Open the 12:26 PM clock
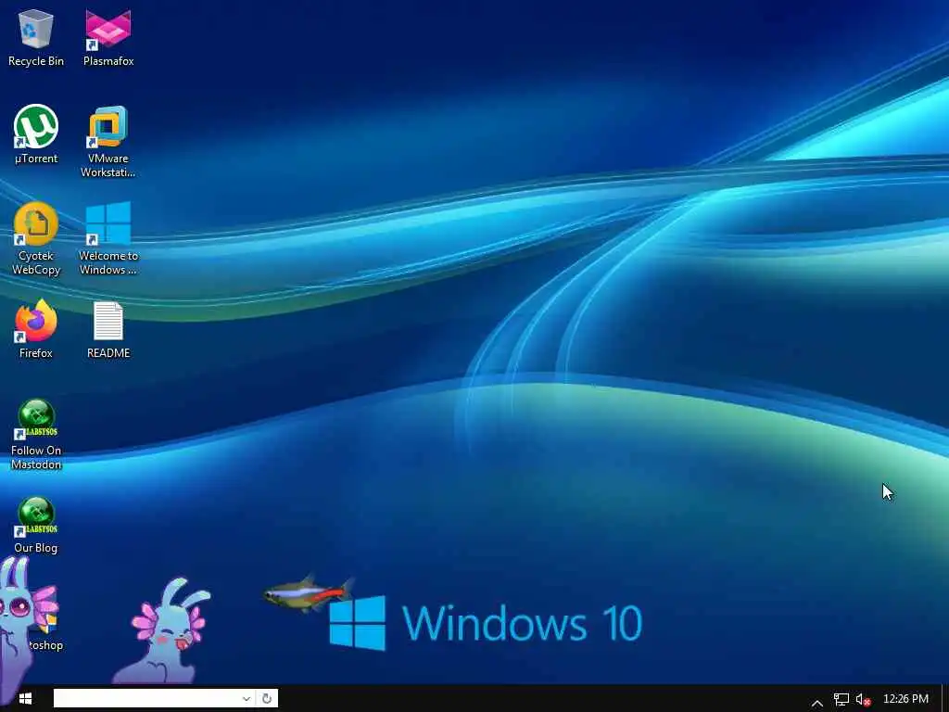The height and width of the screenshot is (712, 949). pyautogui.click(x=905, y=699)
